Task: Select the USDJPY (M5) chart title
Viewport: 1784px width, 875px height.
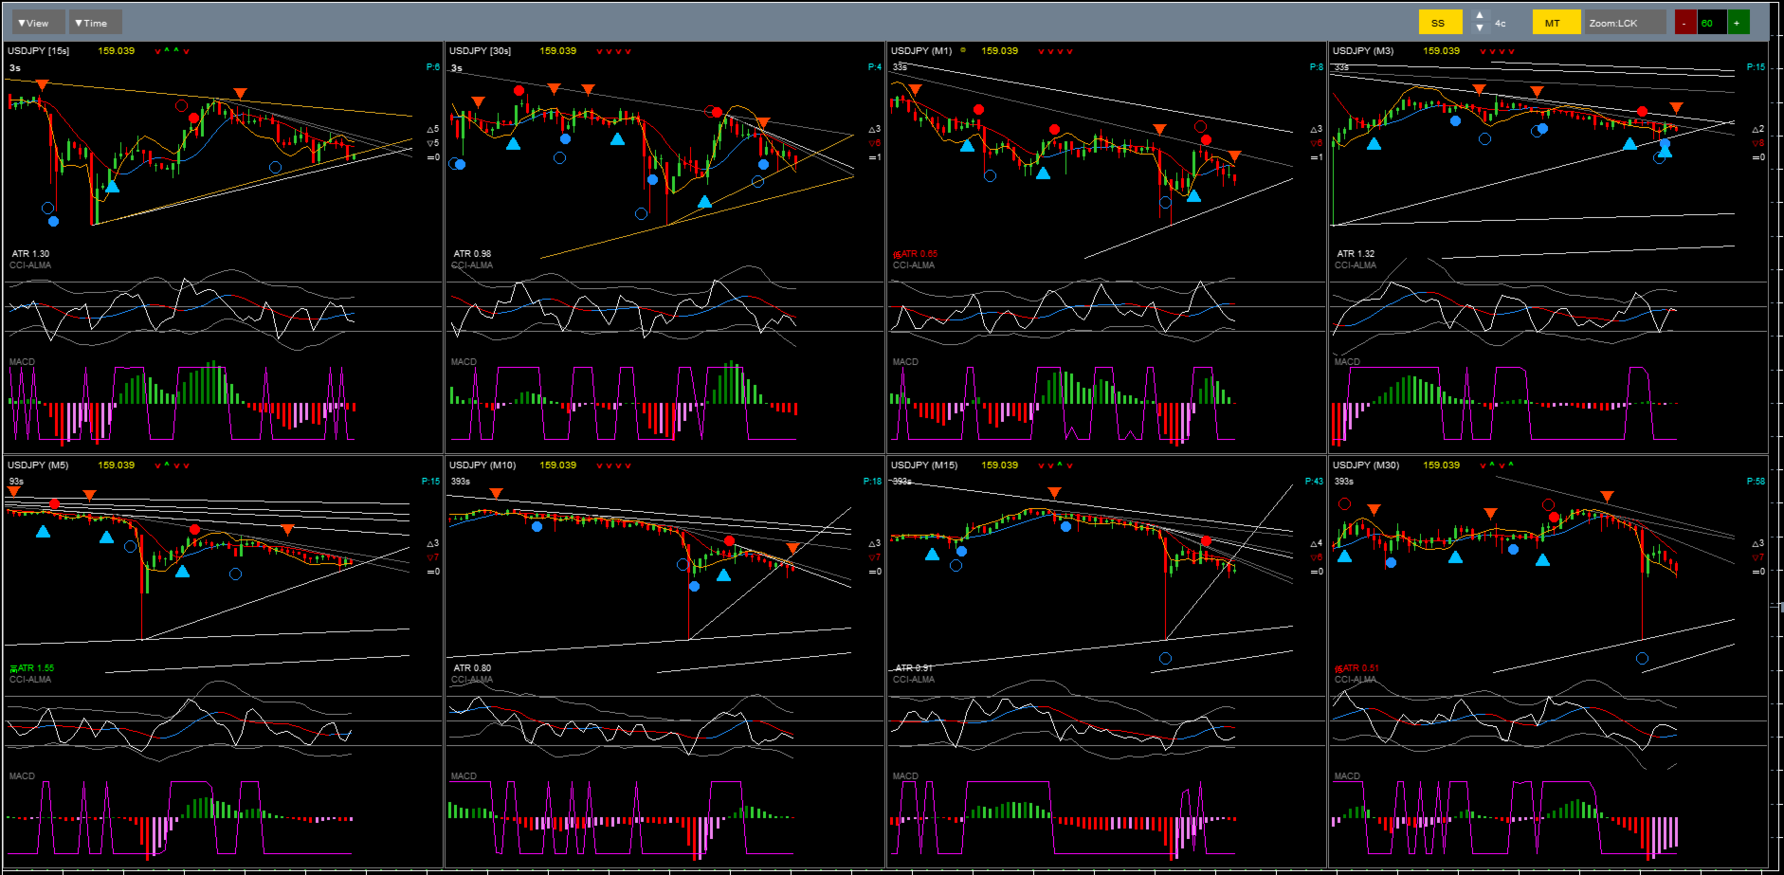Action: pos(38,465)
